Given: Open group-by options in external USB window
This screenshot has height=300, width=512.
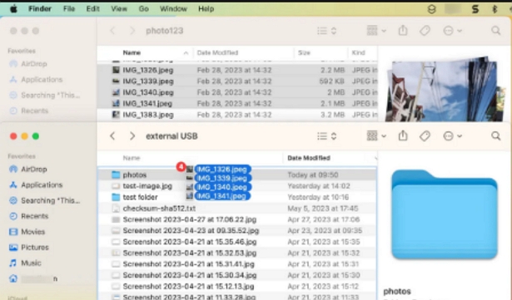Looking at the screenshot, I should click(x=376, y=136).
